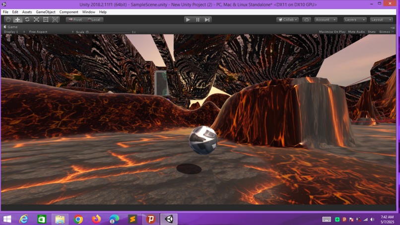
Task: Select the Rect transform tool
Action: (46, 20)
